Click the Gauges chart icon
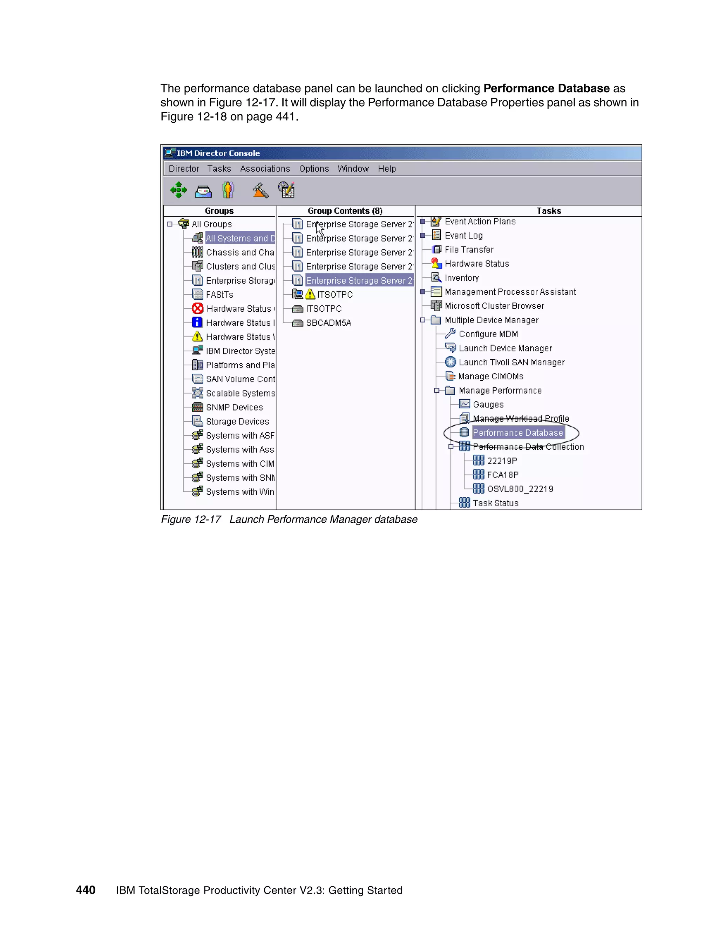The width and height of the screenshot is (718, 929). (465, 404)
